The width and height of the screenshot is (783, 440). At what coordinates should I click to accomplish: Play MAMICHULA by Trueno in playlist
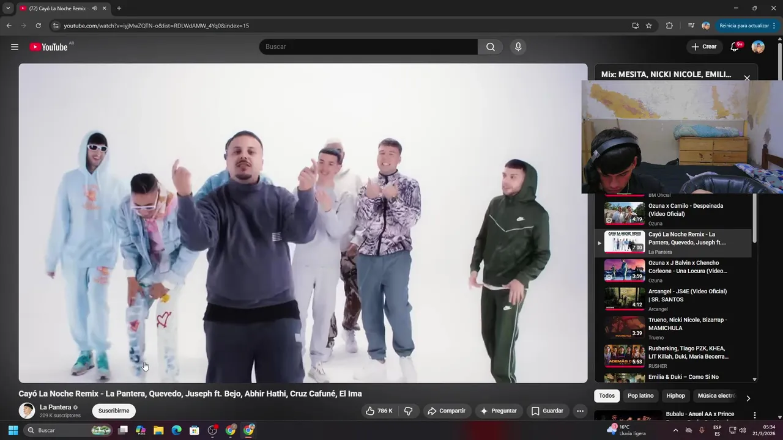click(673, 329)
